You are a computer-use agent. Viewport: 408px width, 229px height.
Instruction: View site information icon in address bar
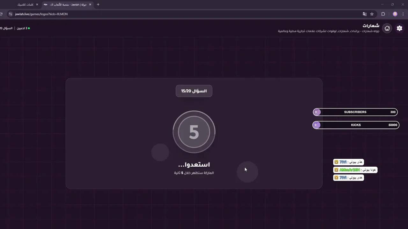pyautogui.click(x=10, y=14)
